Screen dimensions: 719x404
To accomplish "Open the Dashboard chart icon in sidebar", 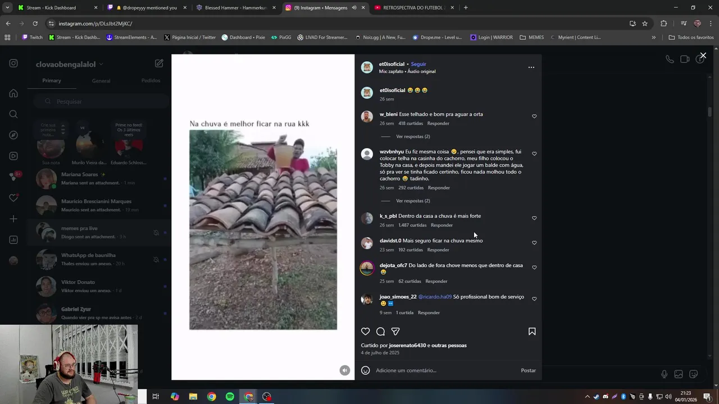I will (13, 240).
